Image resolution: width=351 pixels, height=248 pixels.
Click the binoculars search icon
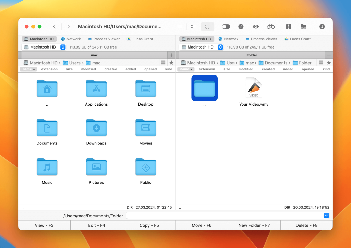pyautogui.click(x=271, y=27)
